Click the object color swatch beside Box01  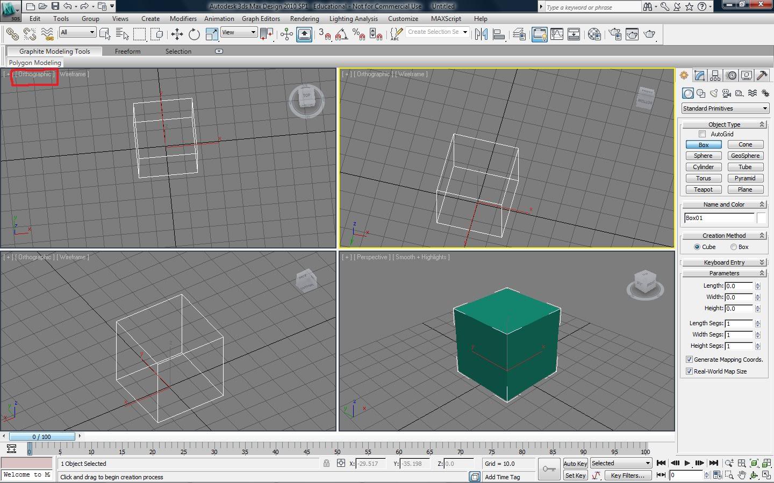761,218
